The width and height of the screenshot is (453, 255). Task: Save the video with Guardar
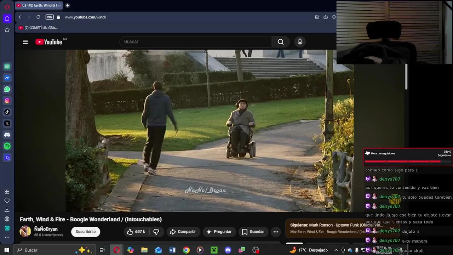point(253,232)
